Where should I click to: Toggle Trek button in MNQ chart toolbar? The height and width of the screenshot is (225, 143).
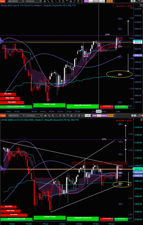pyautogui.click(x=94, y=116)
